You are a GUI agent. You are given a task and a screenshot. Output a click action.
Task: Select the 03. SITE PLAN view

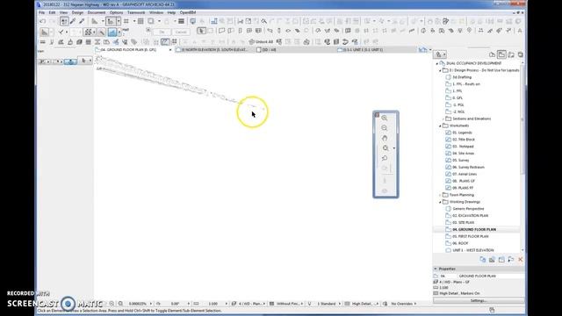point(463,222)
